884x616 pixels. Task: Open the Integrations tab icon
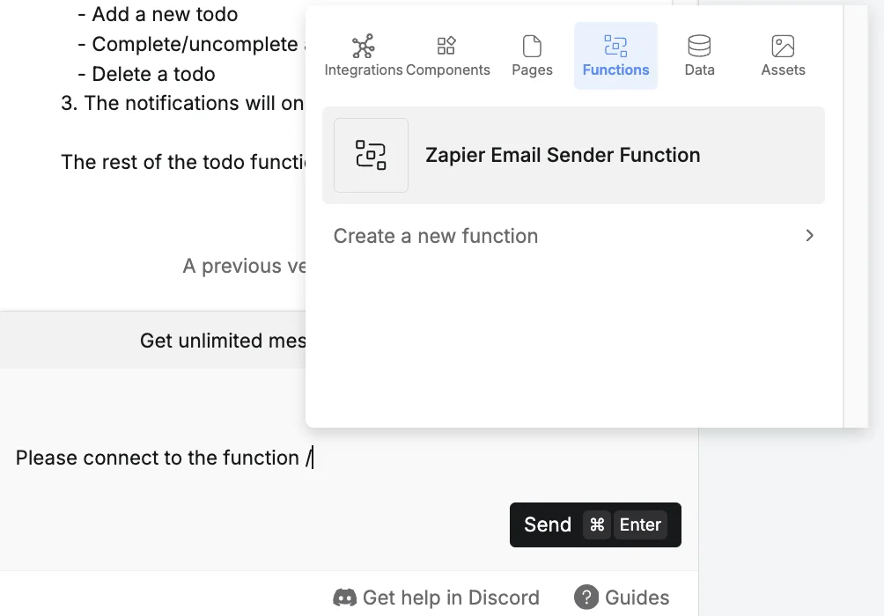click(x=363, y=47)
